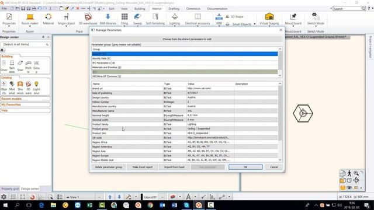Viewport: 374px width, 210px height.
Task: Open BIM libraries
Action: tap(108, 19)
